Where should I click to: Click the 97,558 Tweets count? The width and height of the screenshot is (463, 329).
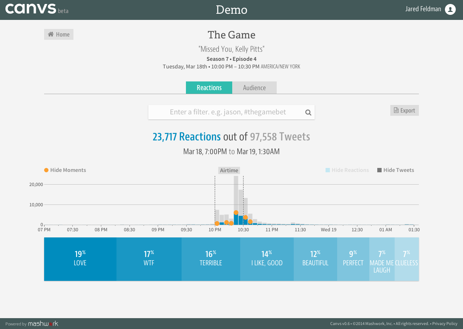pos(280,137)
